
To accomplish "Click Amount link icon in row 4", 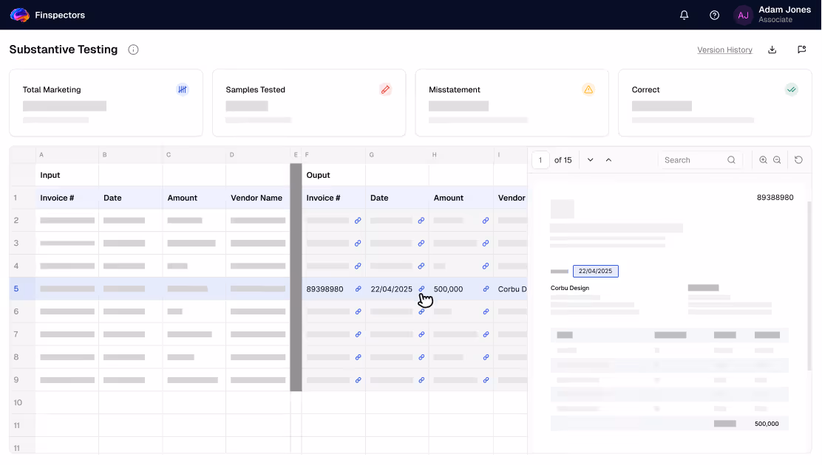I will pos(486,266).
